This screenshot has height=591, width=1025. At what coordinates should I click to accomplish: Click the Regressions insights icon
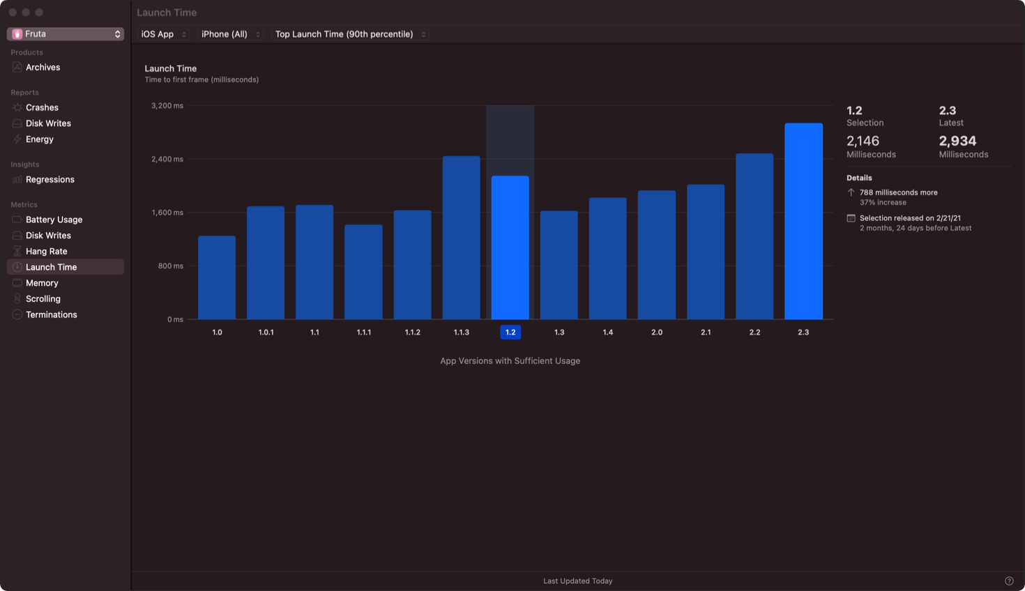[17, 180]
